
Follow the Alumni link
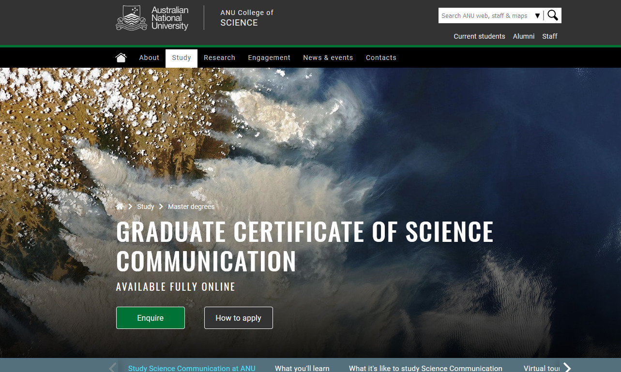pos(523,36)
